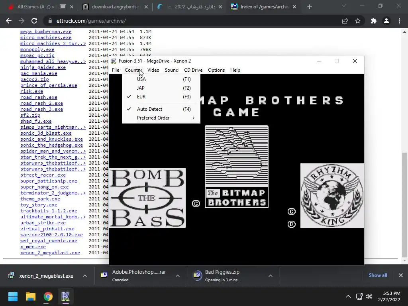Open warzone2100-2.0.10.exe link
Screen dimensions: 408x306
(51, 235)
